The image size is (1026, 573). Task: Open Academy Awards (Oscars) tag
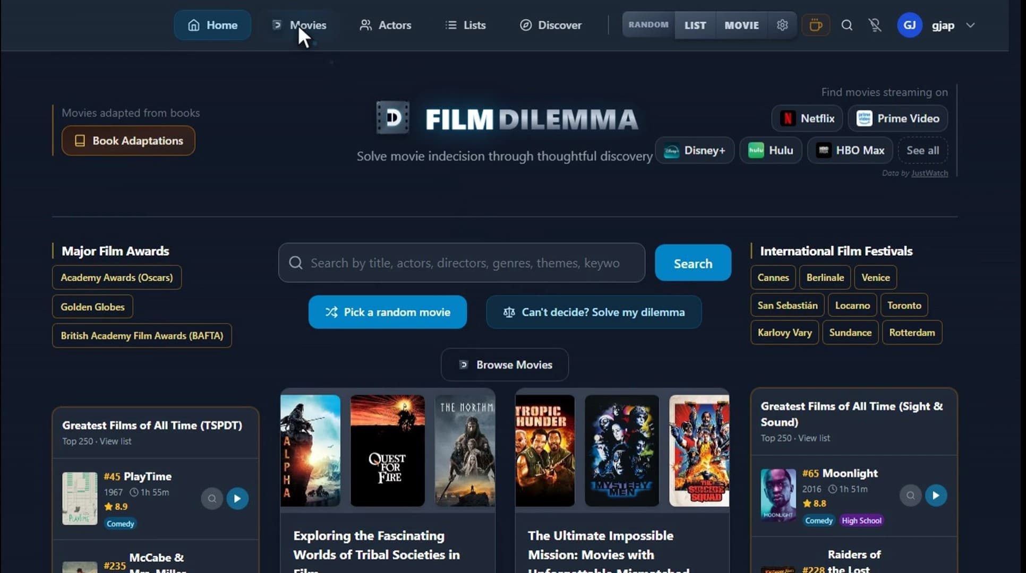tap(117, 277)
